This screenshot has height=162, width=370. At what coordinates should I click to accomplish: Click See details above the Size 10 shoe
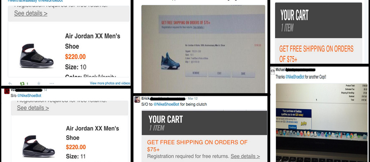pos(31,13)
